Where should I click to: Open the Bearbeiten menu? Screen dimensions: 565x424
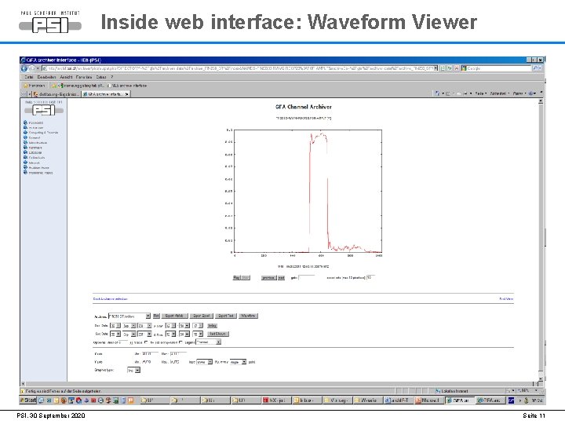pos(46,77)
